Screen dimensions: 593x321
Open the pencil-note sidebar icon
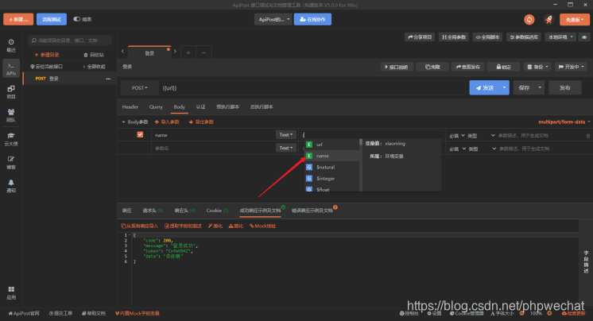click(x=11, y=163)
